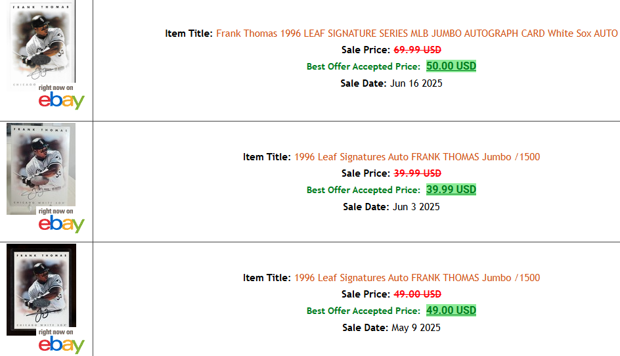Click the struck-through red 49.00 USD price

point(418,294)
